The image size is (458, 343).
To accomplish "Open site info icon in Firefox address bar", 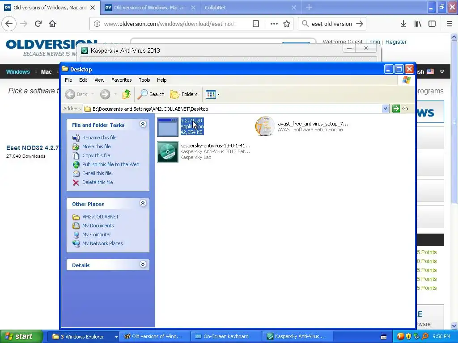I will click(x=97, y=24).
